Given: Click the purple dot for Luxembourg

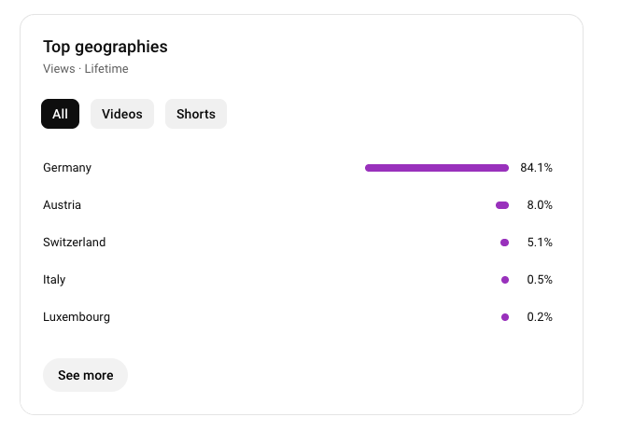Looking at the screenshot, I should click(x=505, y=317).
